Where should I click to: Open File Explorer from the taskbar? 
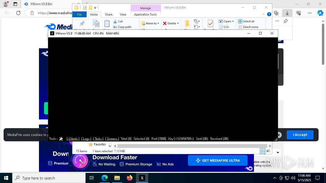(117, 178)
